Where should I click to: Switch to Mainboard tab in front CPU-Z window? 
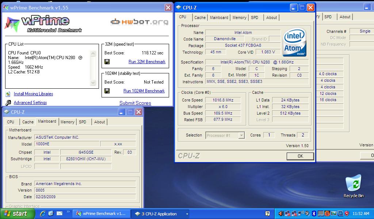219,18
